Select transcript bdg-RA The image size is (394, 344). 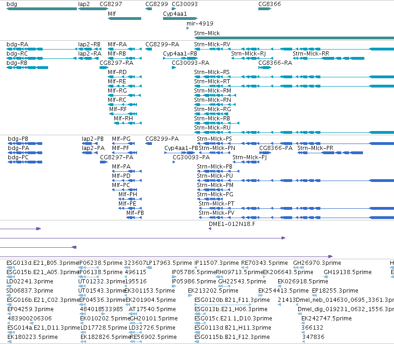pos(17,44)
